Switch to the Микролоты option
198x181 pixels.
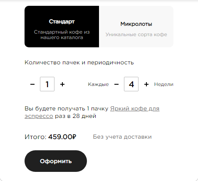(136, 27)
